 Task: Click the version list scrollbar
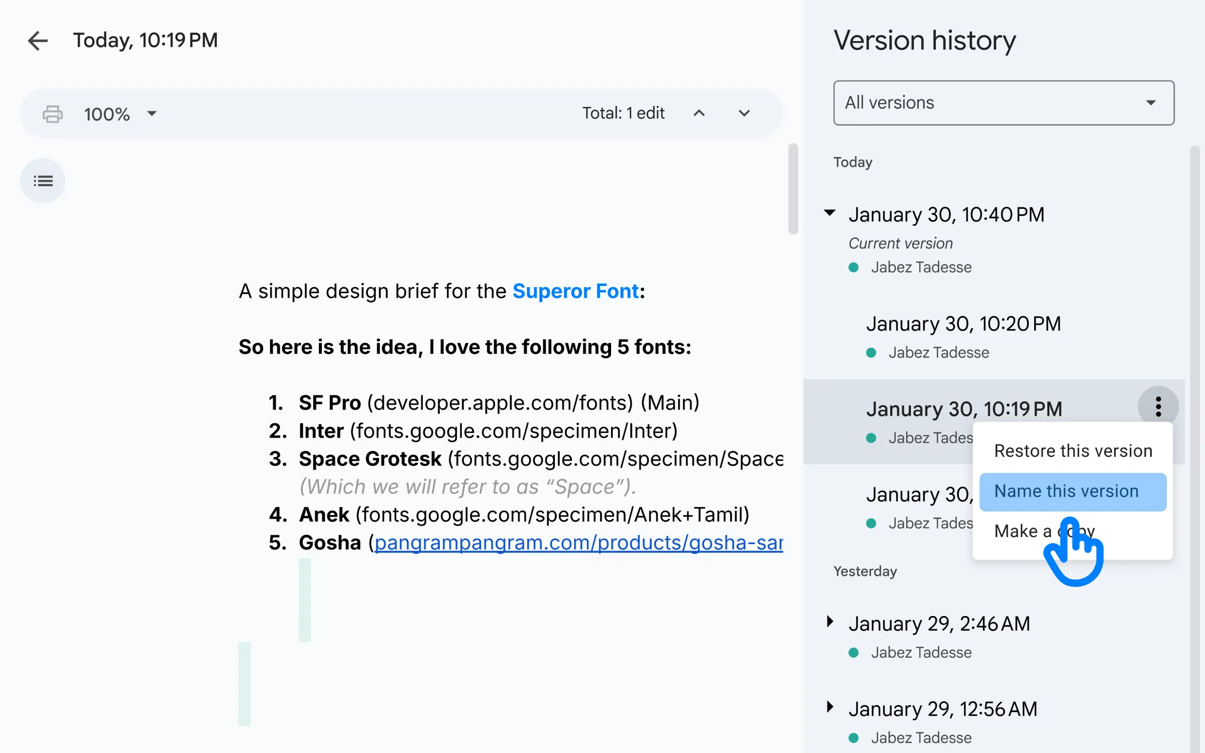(x=1195, y=449)
